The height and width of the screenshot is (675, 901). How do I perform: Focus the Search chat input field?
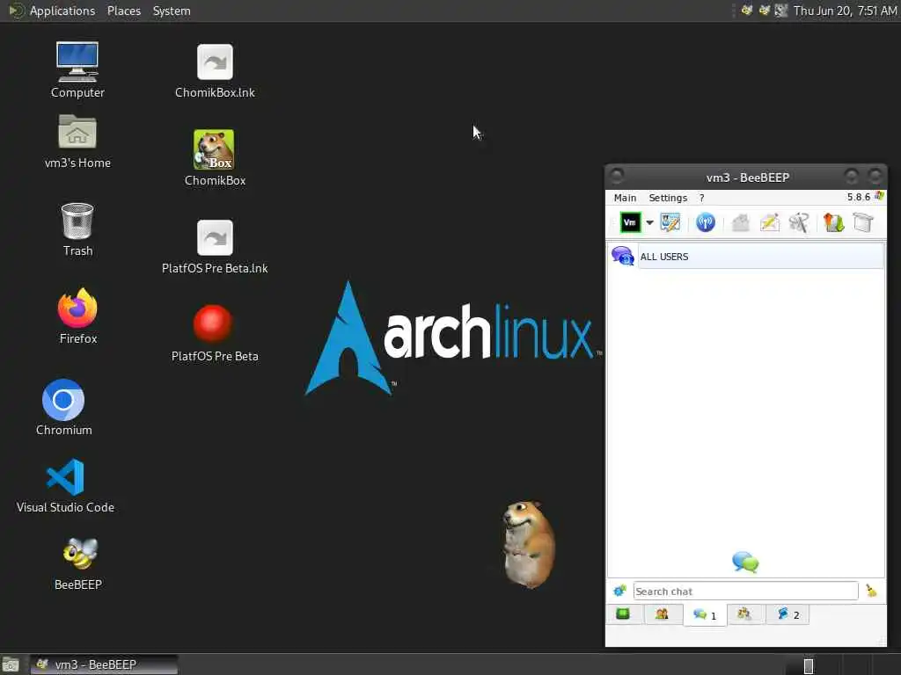(x=745, y=591)
